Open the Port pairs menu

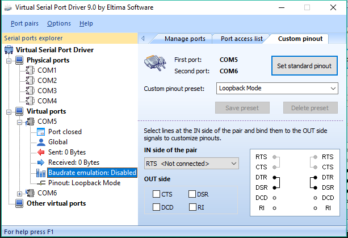click(x=24, y=23)
